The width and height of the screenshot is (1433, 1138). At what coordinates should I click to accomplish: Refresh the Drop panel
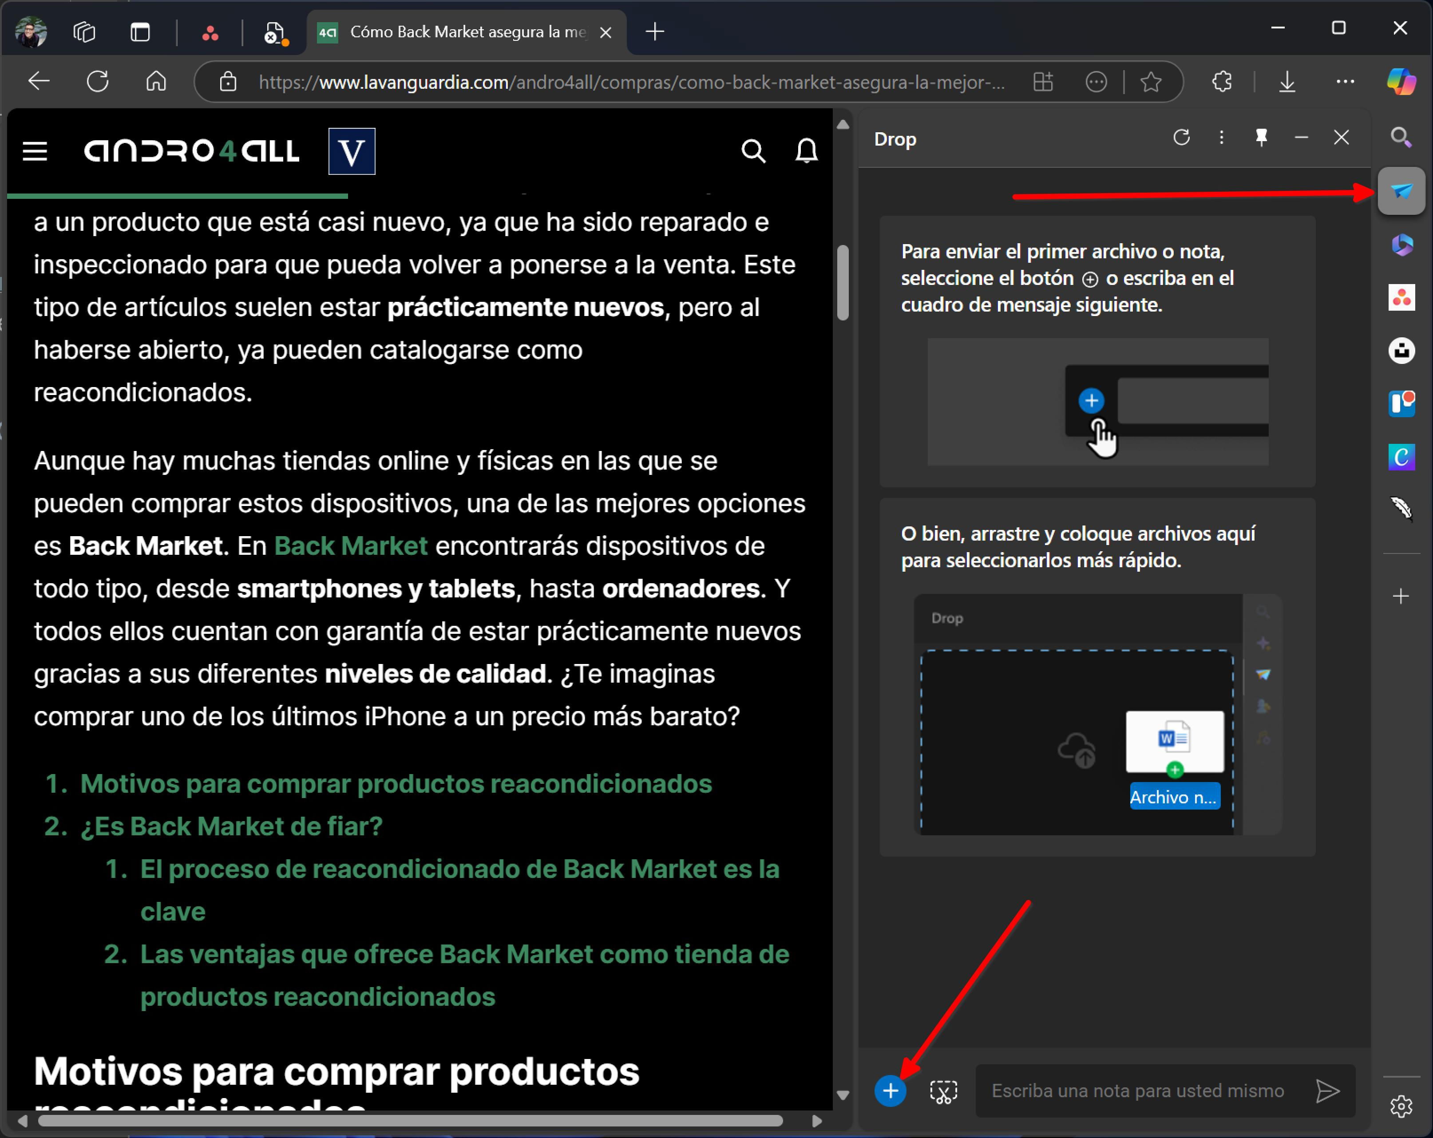1181,138
